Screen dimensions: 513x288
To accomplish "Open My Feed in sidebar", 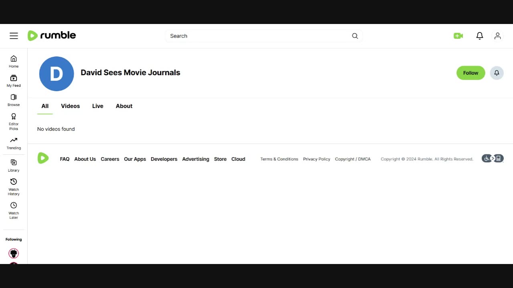I will click(x=14, y=81).
